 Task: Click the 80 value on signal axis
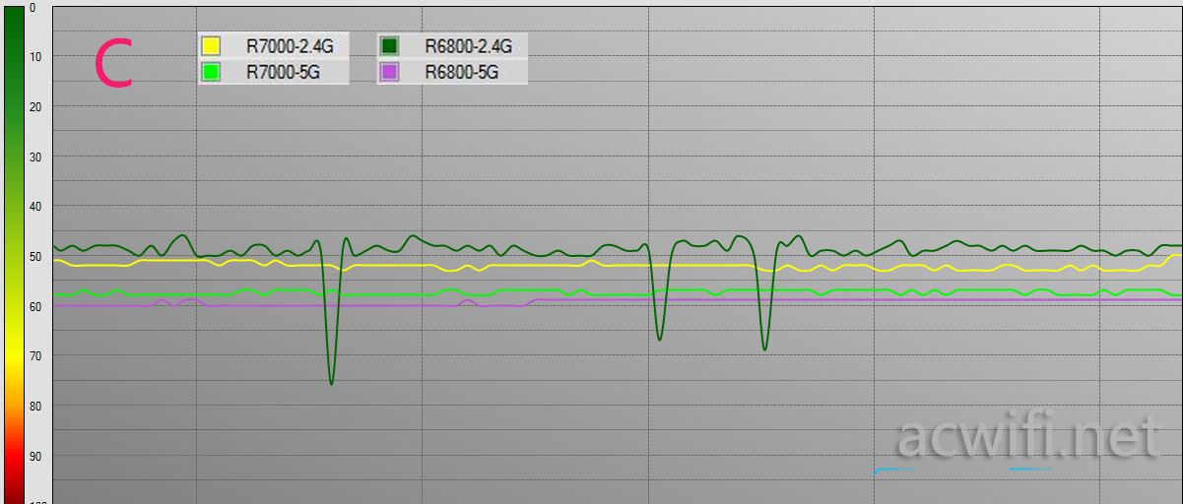(x=35, y=407)
